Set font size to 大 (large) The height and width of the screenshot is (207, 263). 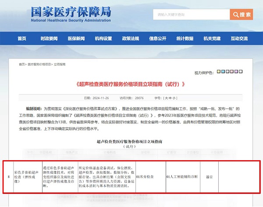(x=166, y=98)
